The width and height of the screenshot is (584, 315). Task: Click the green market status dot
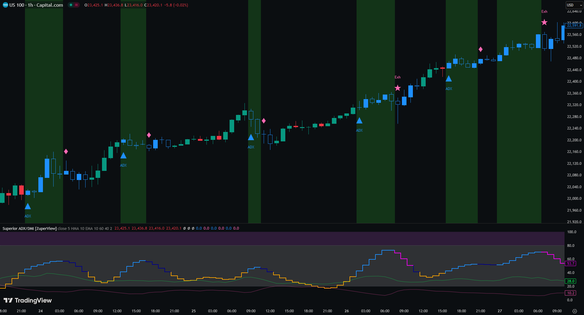pos(71,5)
